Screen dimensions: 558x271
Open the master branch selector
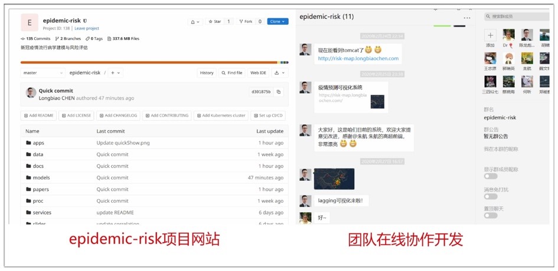point(43,73)
